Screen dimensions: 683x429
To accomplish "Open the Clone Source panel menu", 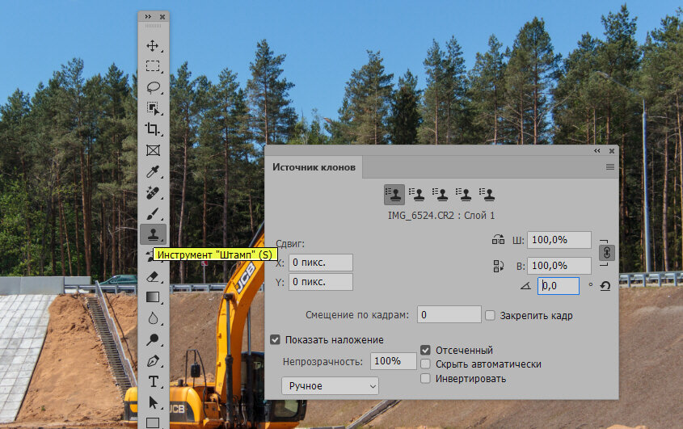I will click(609, 166).
